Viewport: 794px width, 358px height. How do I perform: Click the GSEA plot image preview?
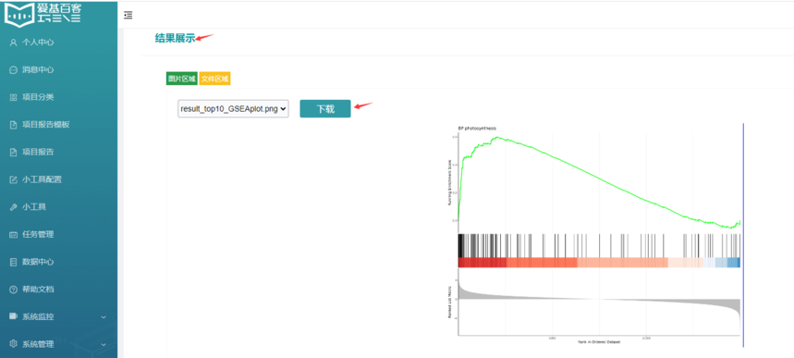click(x=595, y=235)
